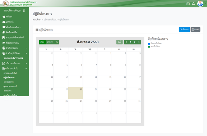Image resolution: width=207 pixels, height=136 pixels.
Task: Open the dashboard gauge icon item
Action: pos(4,22)
